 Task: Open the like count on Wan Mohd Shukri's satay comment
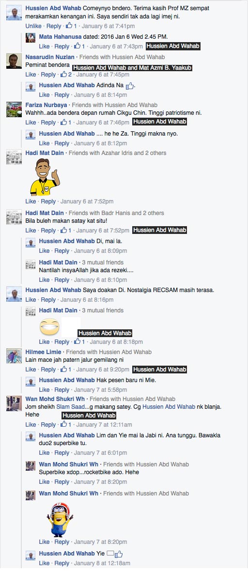[65, 425]
